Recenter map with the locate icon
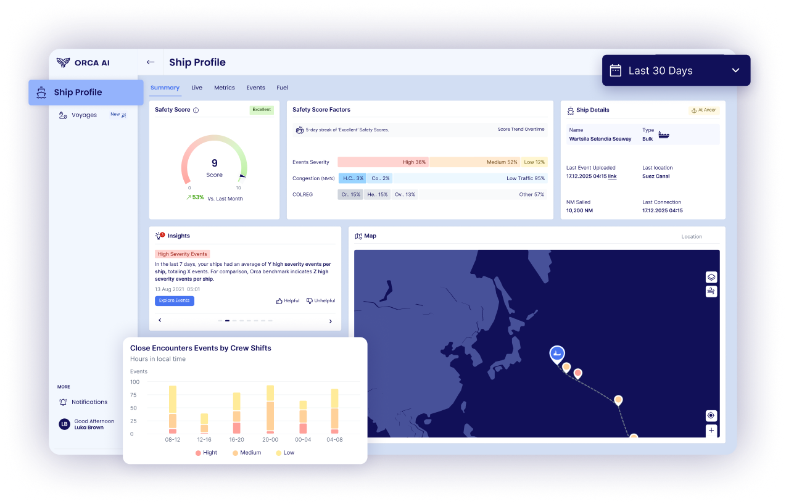786x504 pixels. pyautogui.click(x=711, y=416)
